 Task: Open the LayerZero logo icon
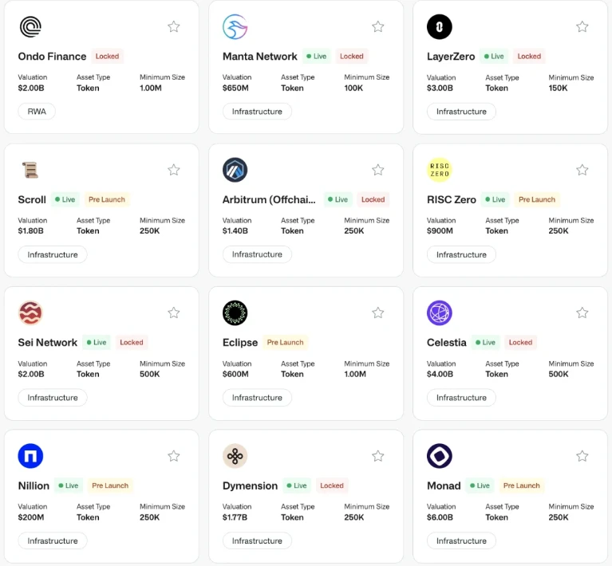coord(440,27)
